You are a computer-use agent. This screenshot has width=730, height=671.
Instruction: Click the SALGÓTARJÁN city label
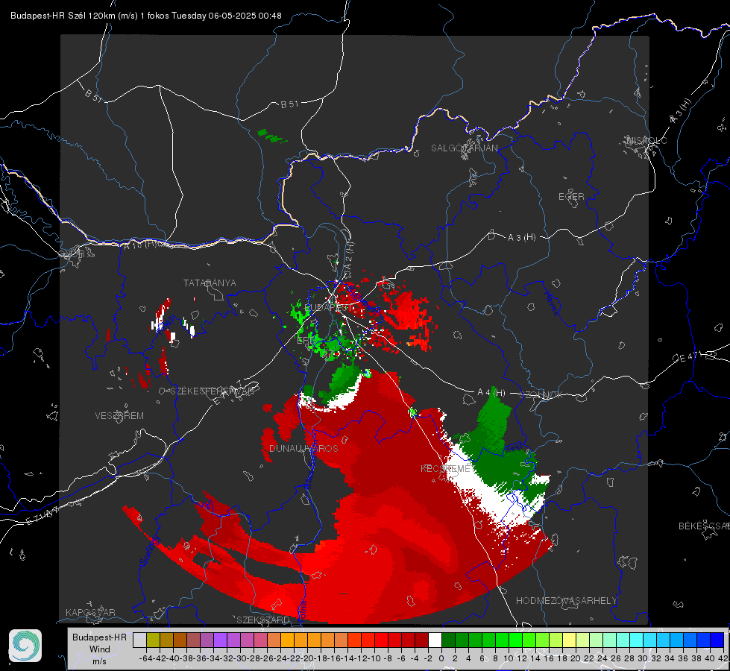[x=464, y=148]
